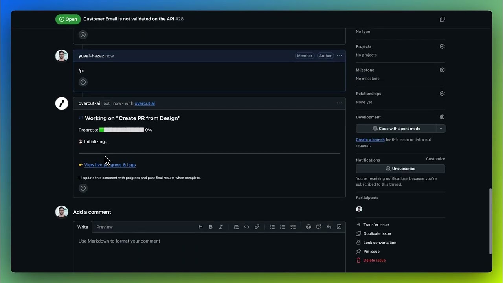Screen dimensions: 503x283
Task: Apply italic formatting in comment editor
Action: point(221,227)
